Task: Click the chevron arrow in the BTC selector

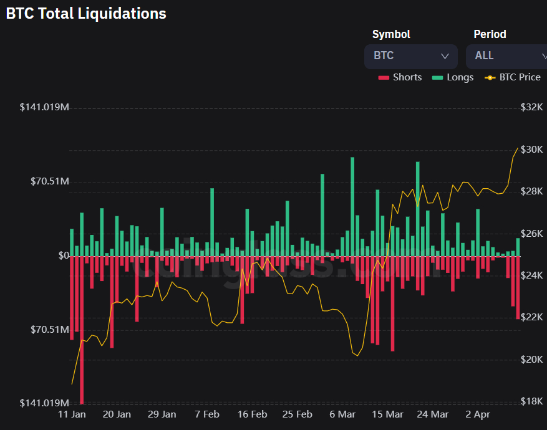Action: tap(445, 56)
